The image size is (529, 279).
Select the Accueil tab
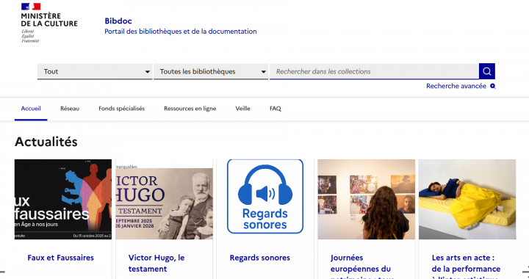coord(31,109)
